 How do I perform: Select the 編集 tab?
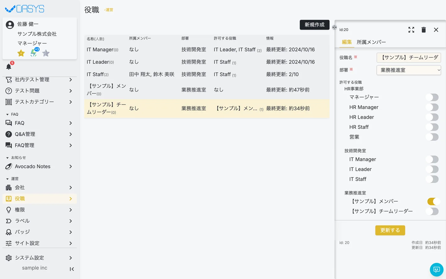[x=347, y=42]
